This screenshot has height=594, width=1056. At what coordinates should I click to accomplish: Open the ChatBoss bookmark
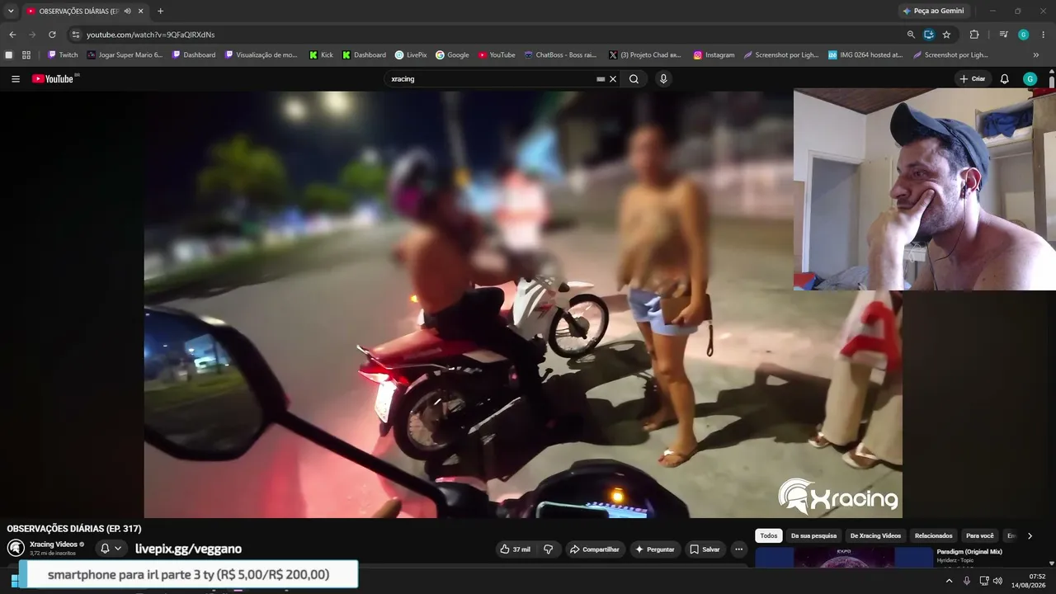pos(560,55)
